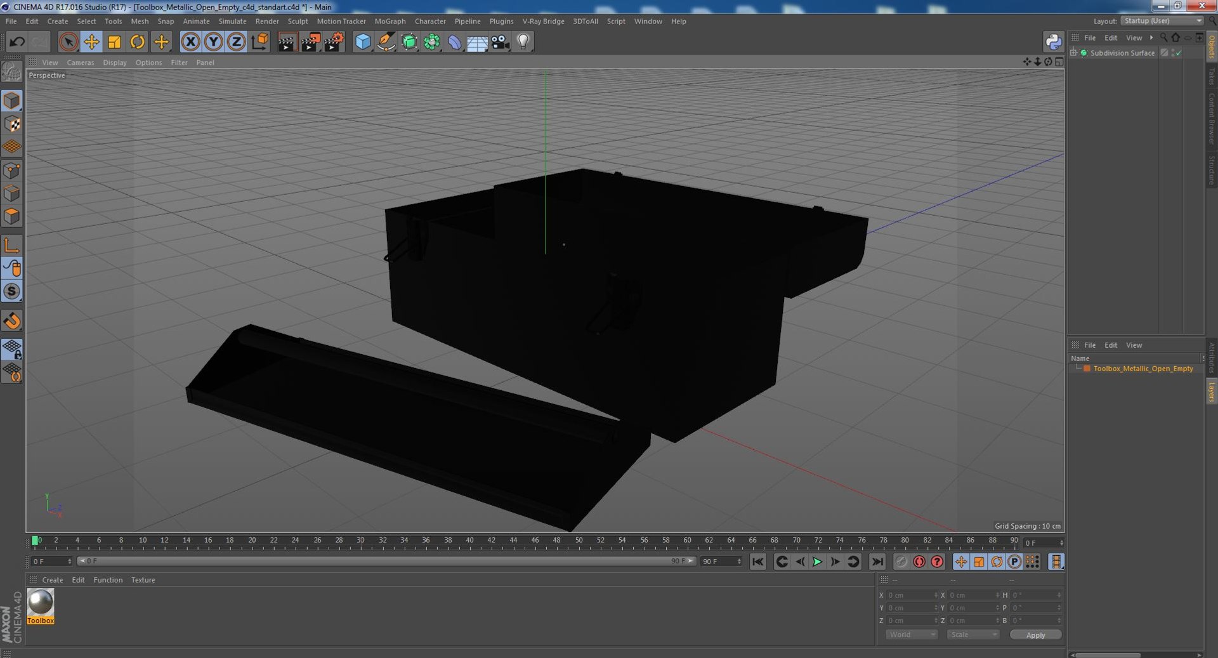Screen dimensions: 1218x658
Task: Go to start of animation
Action: (x=757, y=562)
